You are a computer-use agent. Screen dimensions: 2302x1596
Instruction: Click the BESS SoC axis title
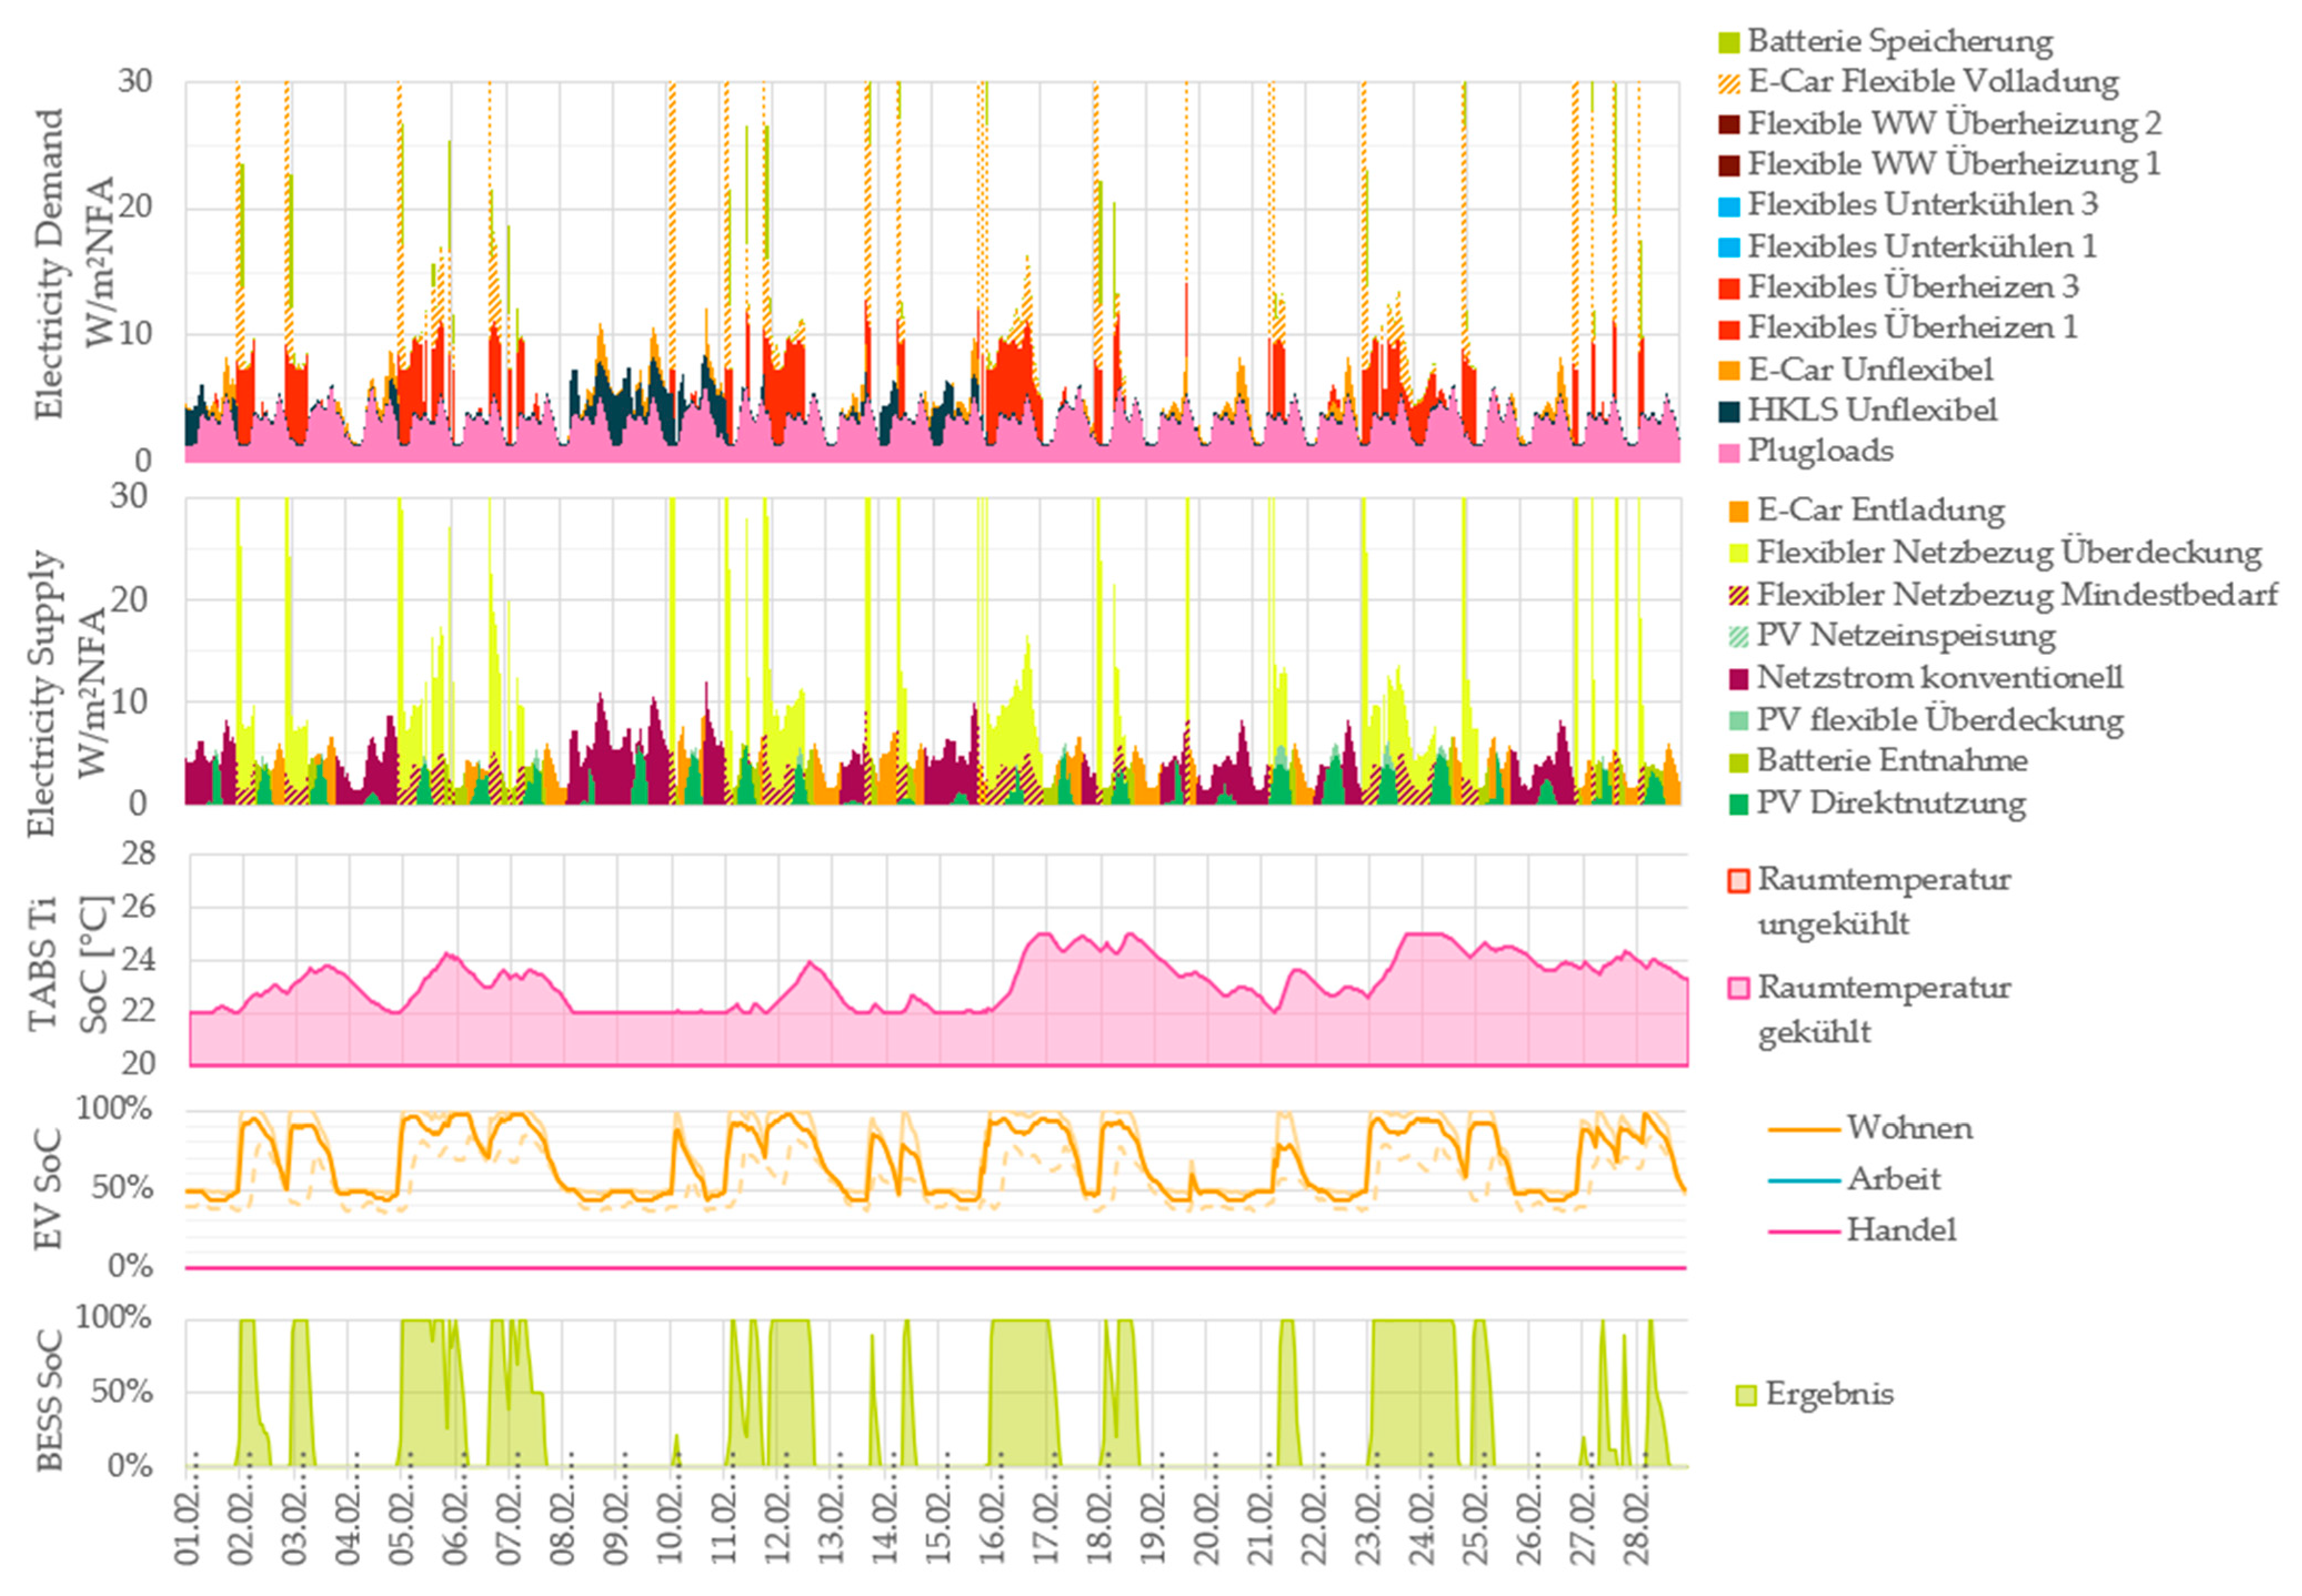click(x=48, y=1400)
